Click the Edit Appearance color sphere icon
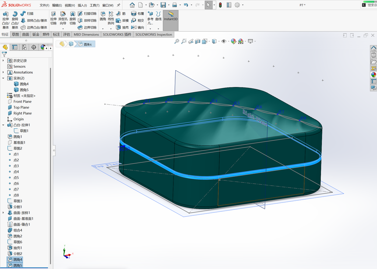The image size is (377, 269). coord(233,42)
